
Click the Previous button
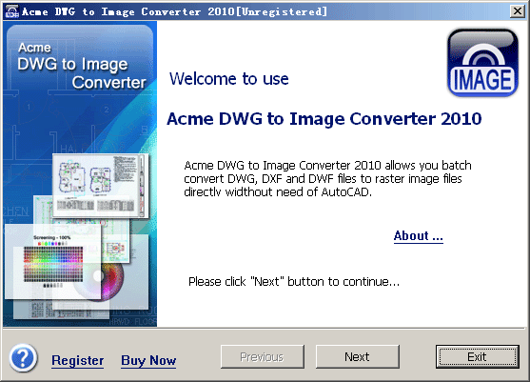tap(263, 356)
